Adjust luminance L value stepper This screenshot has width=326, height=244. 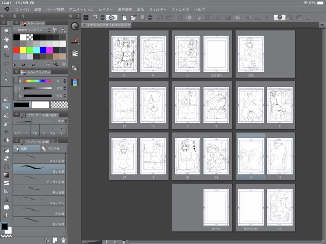(x=65, y=88)
